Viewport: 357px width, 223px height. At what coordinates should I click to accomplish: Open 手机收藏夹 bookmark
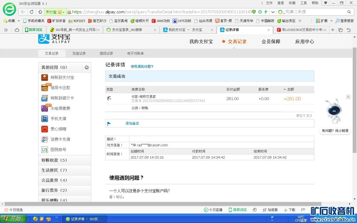coord(34,21)
